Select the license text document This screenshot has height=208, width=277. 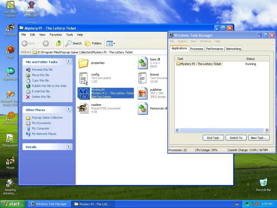tap(153, 78)
